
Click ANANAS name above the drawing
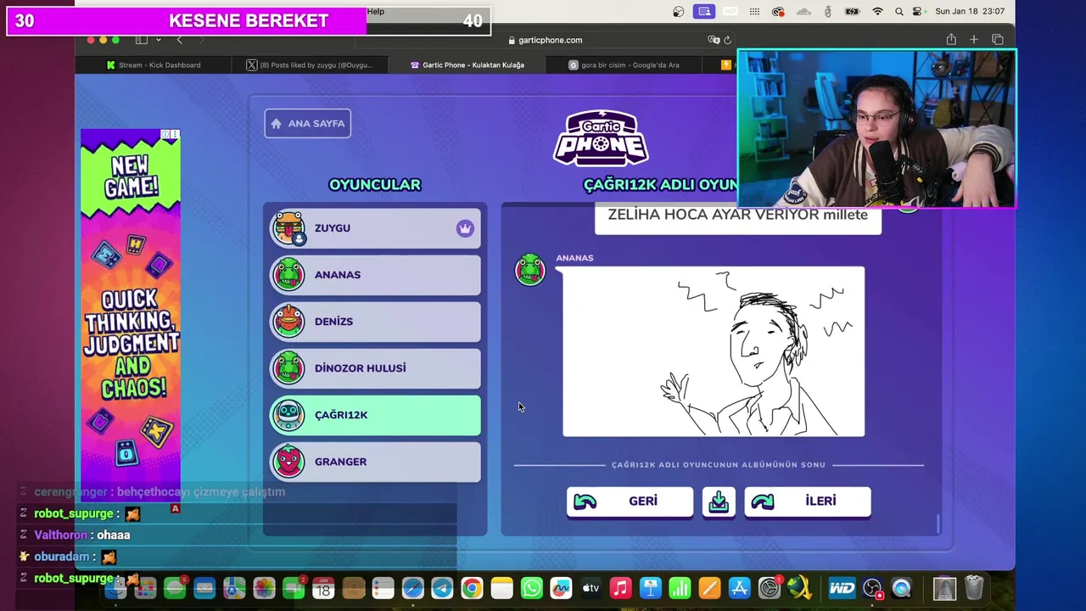(x=574, y=258)
